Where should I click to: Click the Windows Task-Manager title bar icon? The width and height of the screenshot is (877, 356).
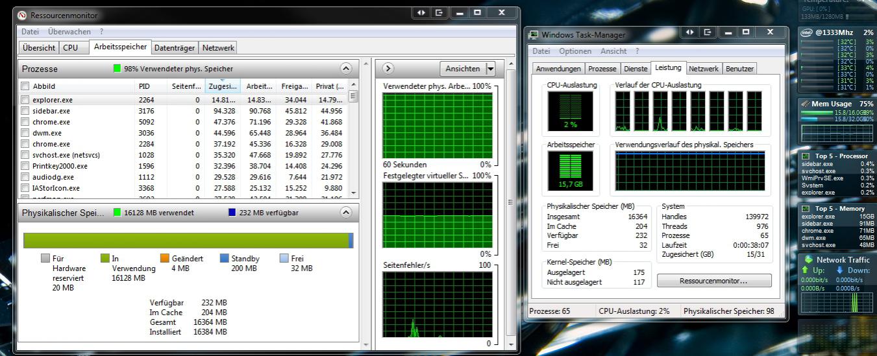click(x=534, y=35)
